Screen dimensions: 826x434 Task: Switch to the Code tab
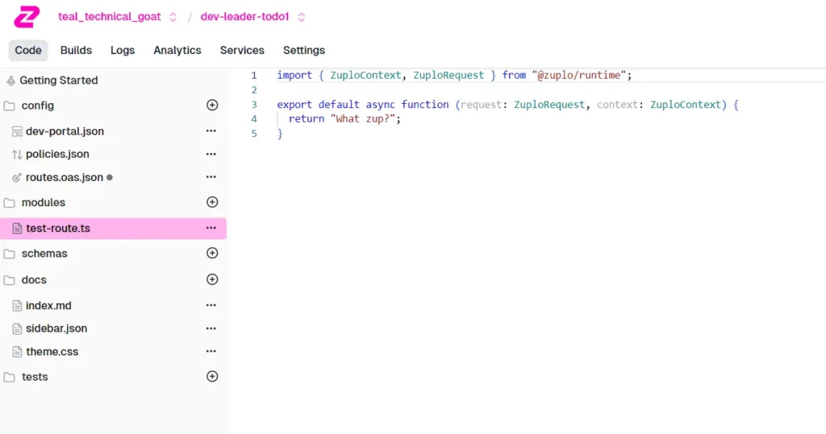[x=28, y=50]
